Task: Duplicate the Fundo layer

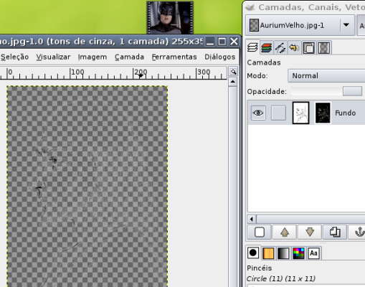Action: 335,232
